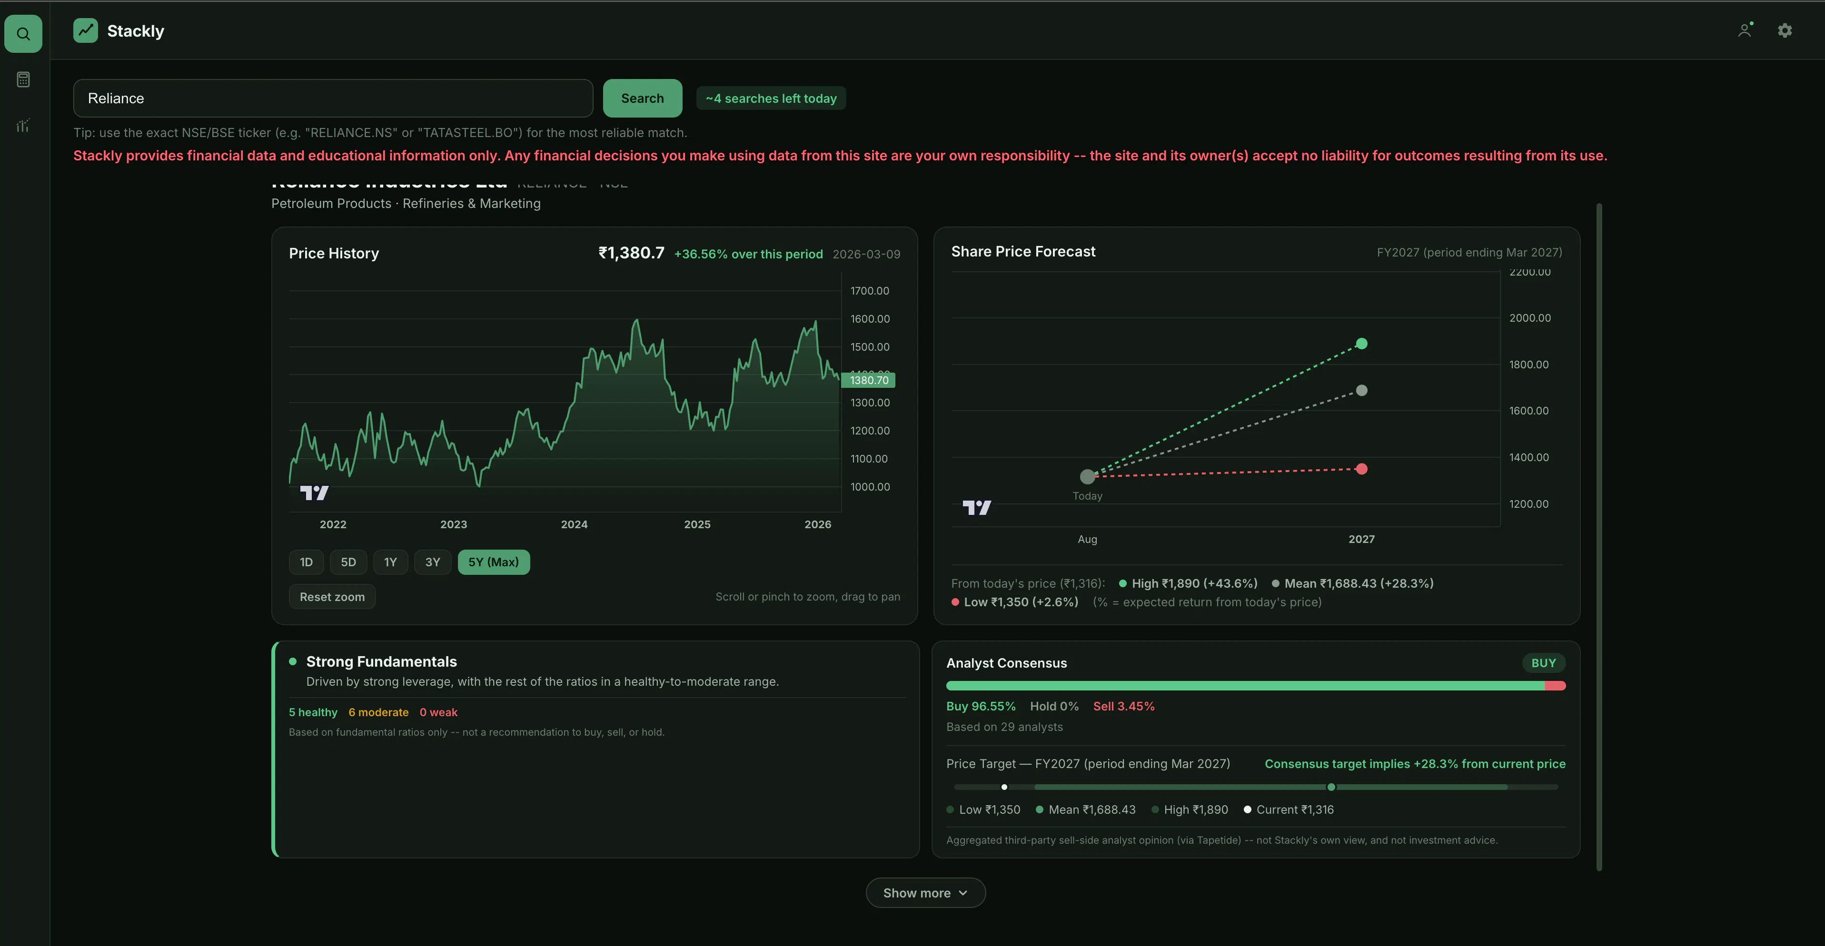Open the search icon in the sidebar
The width and height of the screenshot is (1825, 946).
[x=23, y=34]
